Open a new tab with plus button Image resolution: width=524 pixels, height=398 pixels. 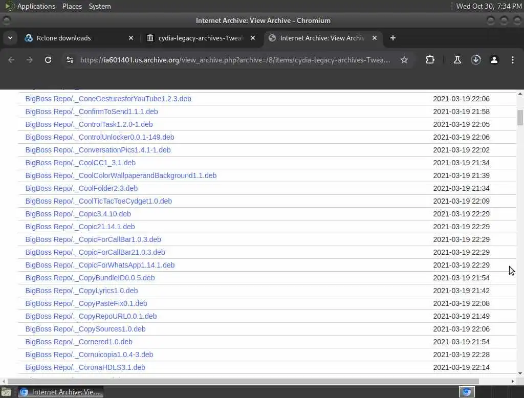click(393, 38)
